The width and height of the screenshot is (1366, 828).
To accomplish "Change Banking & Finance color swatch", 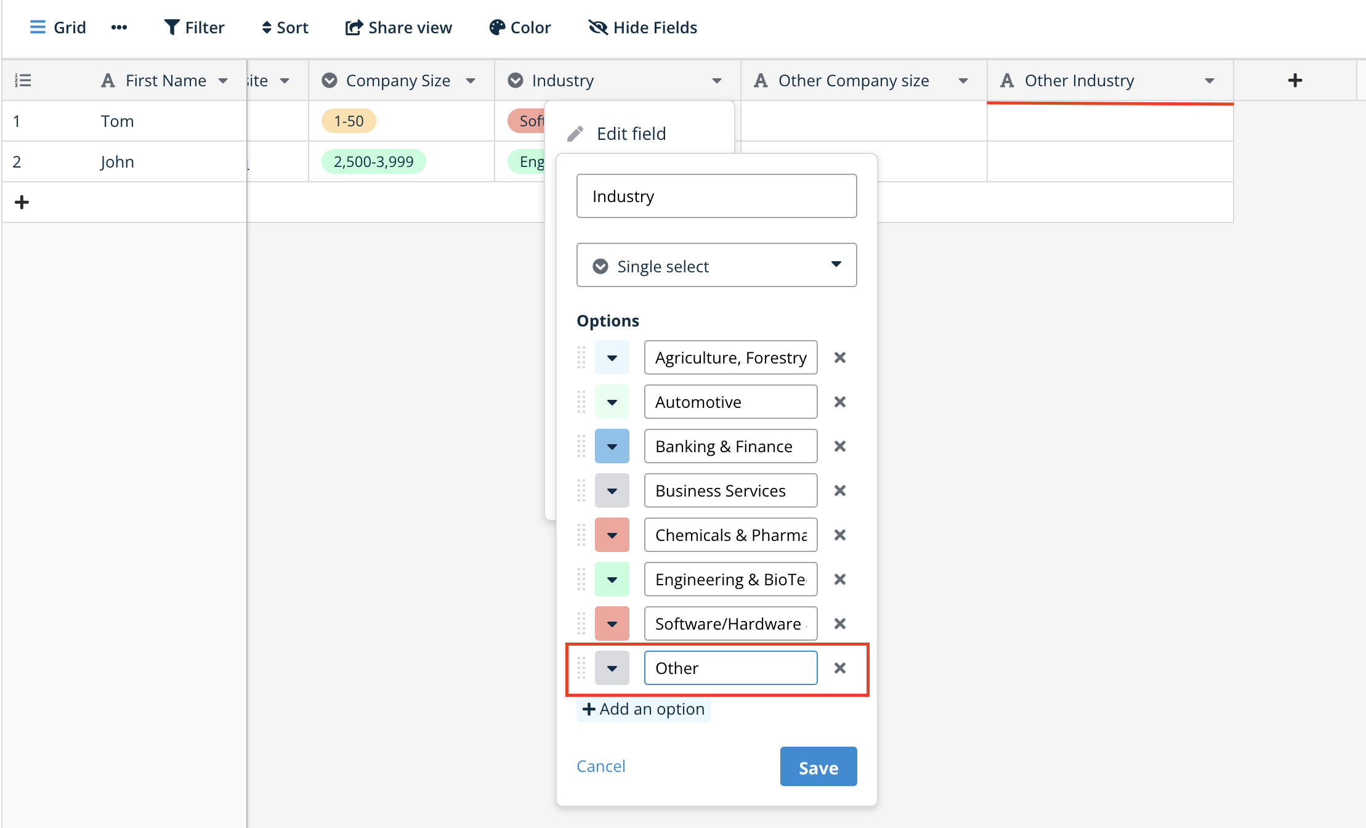I will point(612,447).
